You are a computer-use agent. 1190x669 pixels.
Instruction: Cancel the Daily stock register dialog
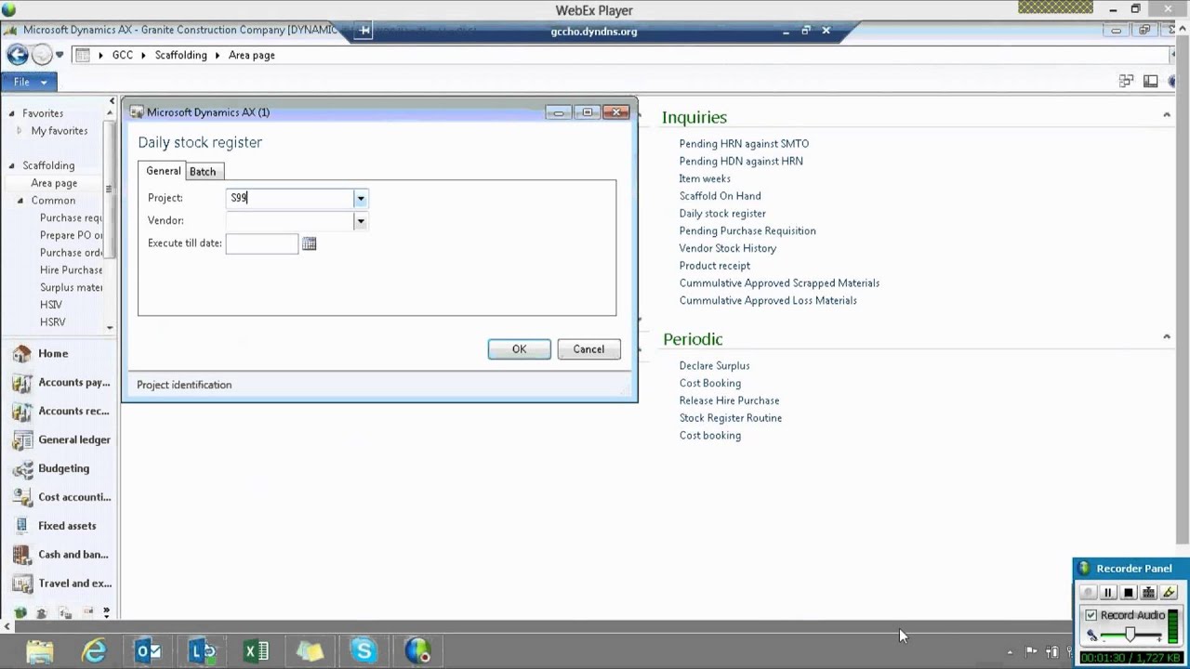588,349
